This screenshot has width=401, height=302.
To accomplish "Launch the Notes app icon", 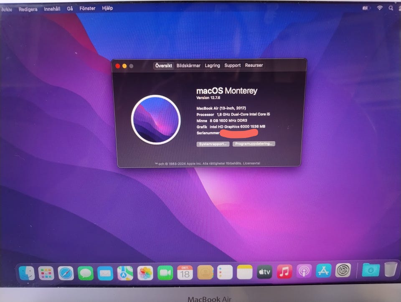I will coord(245,272).
